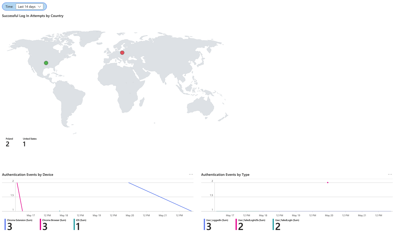The image size is (395, 233).
Task: Click the teal User_FailedLogIn color bar
Action: [x=273, y=225]
